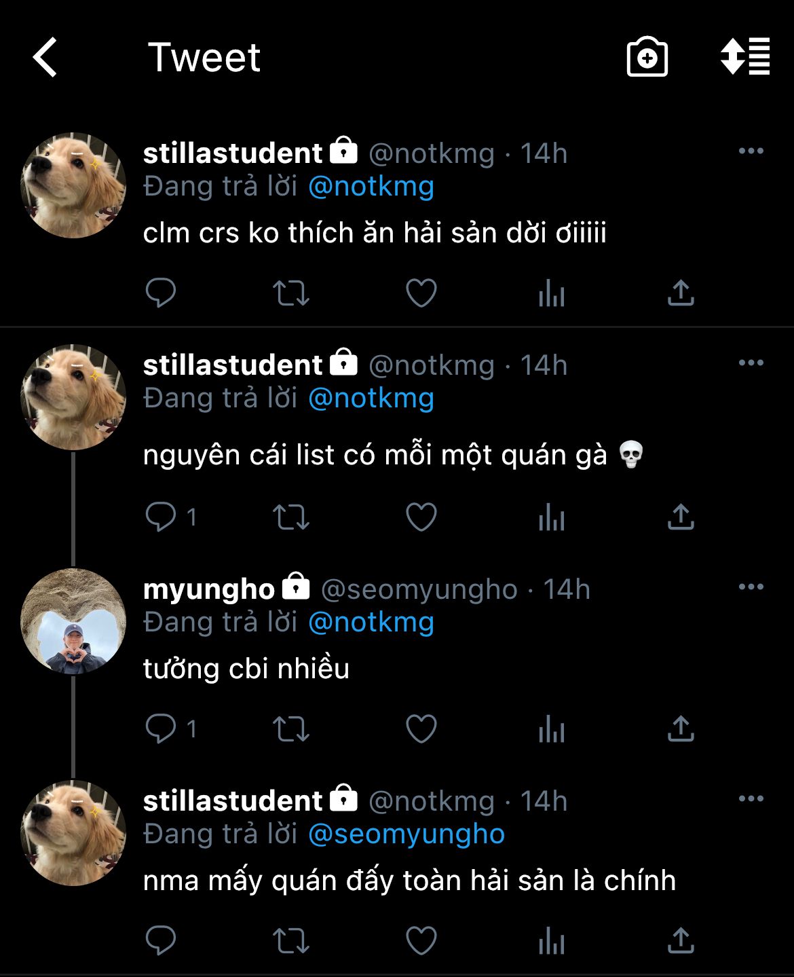Image resolution: width=794 pixels, height=977 pixels.
Task: Tap the myungho display name
Action: coord(209,589)
